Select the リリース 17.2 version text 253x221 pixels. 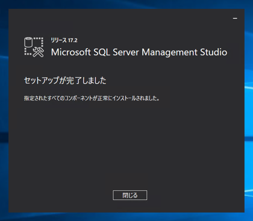coord(64,40)
